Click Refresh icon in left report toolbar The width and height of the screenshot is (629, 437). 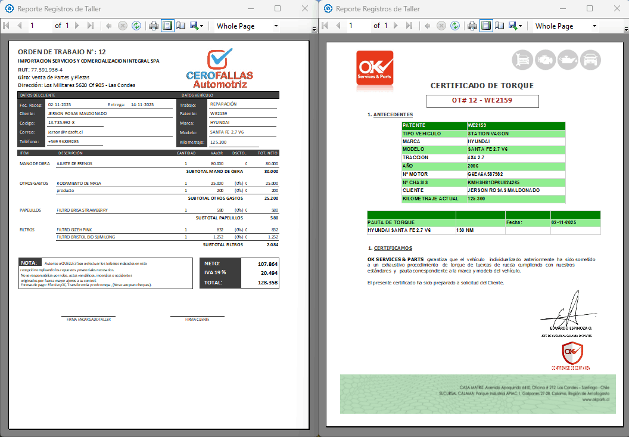[136, 26]
